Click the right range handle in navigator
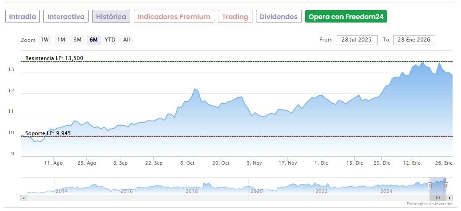The width and height of the screenshot is (461, 211). [x=446, y=186]
